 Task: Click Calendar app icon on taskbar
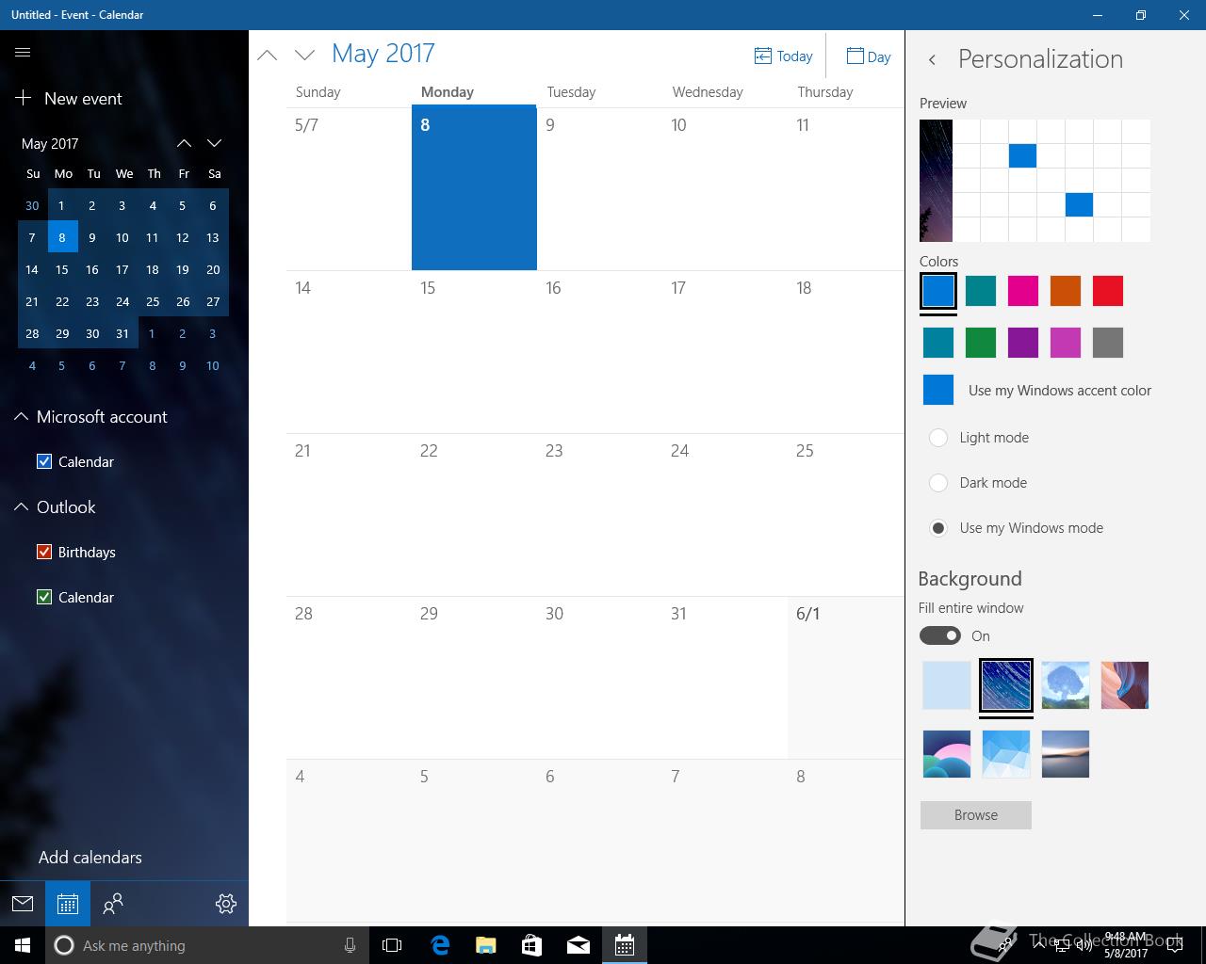click(624, 945)
